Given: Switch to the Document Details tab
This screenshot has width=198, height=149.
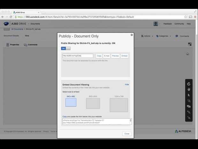Looking at the screenshot, I should click(11, 36).
